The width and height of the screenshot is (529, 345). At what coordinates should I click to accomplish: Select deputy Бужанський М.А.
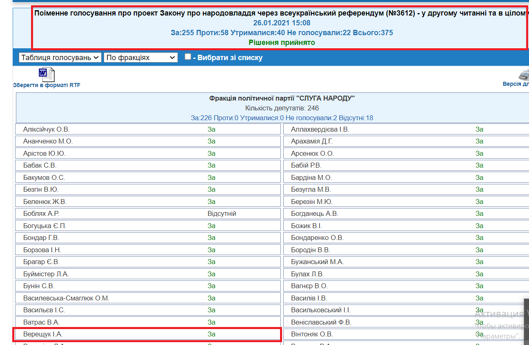pyautogui.click(x=318, y=262)
